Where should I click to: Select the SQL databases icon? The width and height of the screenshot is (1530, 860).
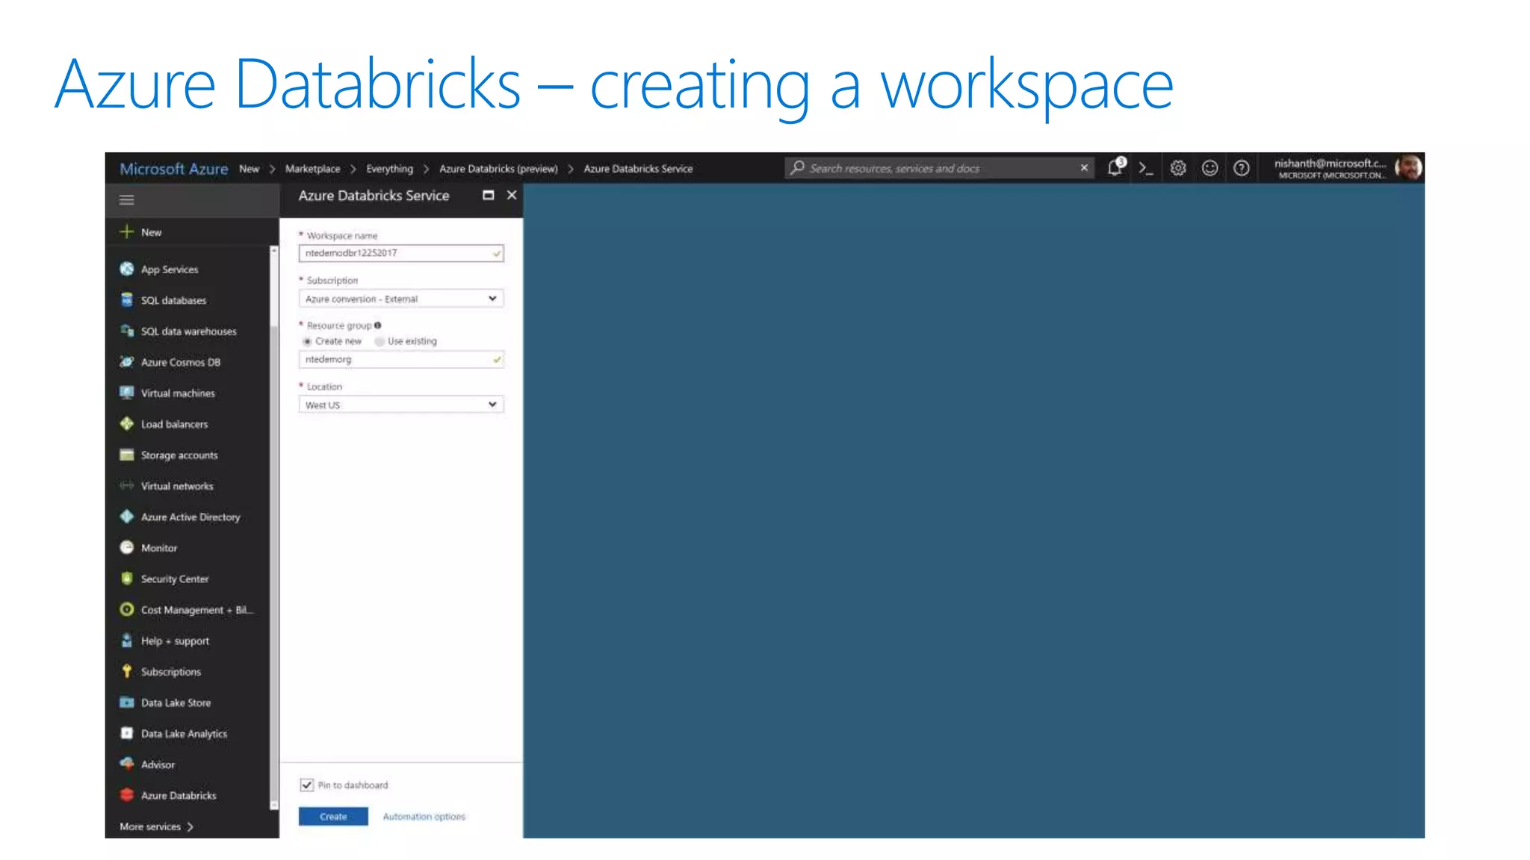127,299
